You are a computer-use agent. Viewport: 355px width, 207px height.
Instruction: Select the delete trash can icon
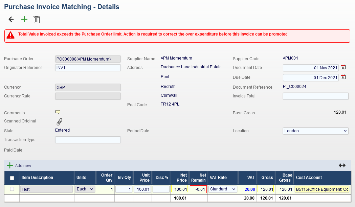(x=37, y=19)
